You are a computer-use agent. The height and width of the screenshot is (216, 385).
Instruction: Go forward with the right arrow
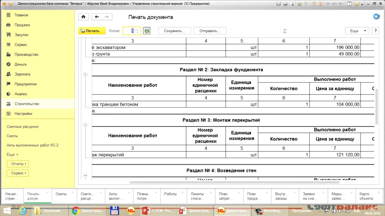(107, 17)
